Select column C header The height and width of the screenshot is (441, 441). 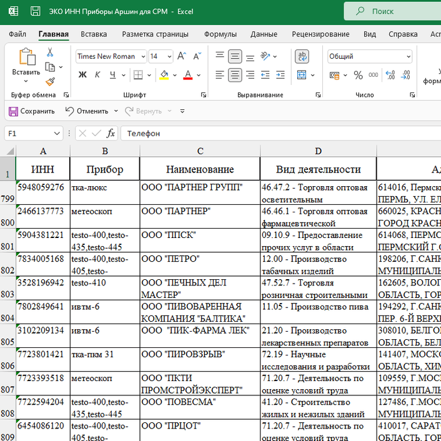click(200, 151)
